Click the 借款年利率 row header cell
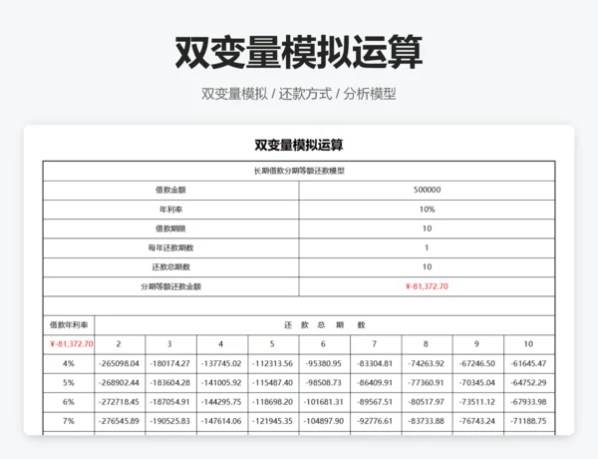Screen dimensions: 598x459 (x=69, y=324)
